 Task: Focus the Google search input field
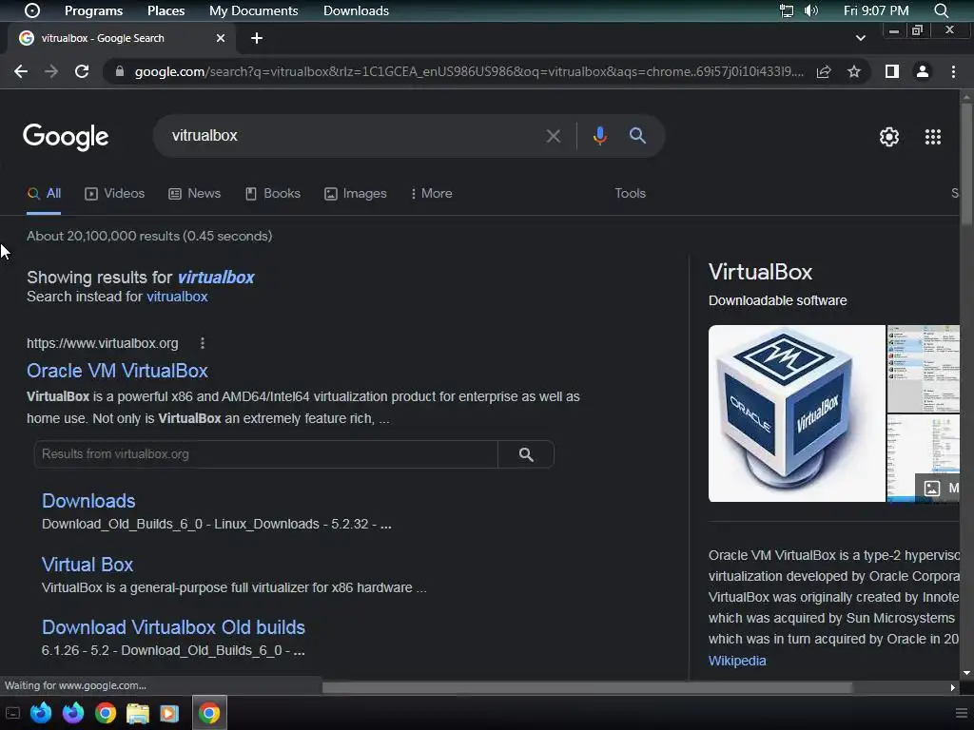point(354,136)
